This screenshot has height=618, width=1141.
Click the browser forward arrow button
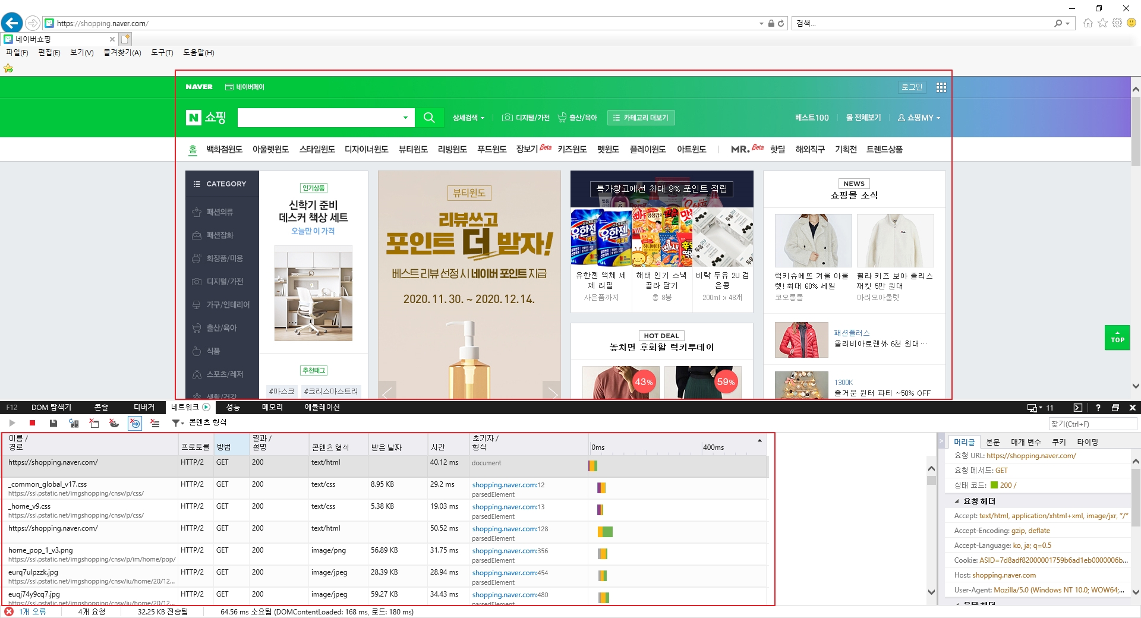pyautogui.click(x=33, y=23)
